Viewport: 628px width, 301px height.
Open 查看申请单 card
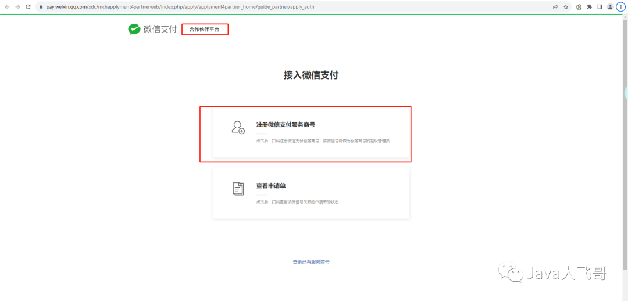click(311, 193)
